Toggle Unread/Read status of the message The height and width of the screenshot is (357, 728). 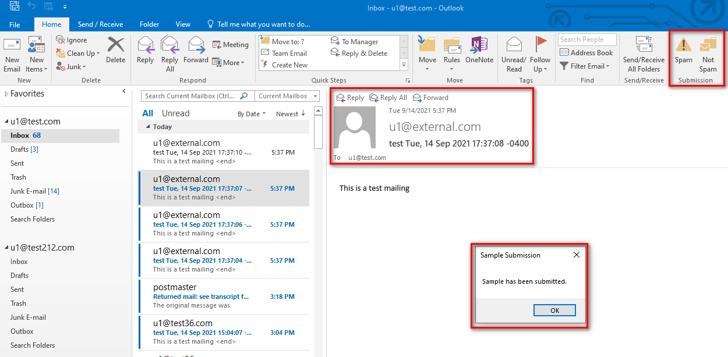click(x=514, y=52)
